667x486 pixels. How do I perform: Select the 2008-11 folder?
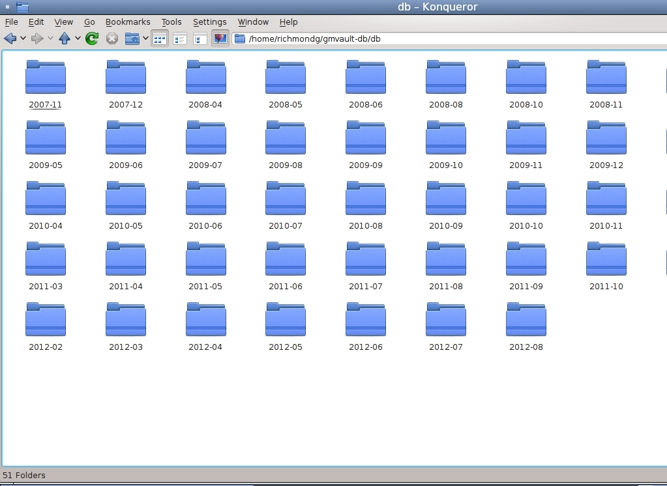tap(606, 77)
